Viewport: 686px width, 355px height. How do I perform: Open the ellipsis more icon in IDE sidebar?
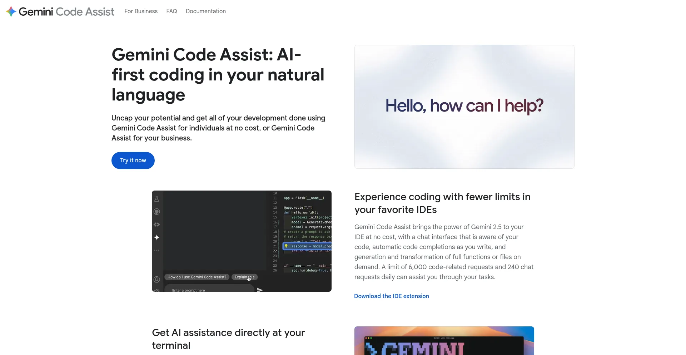pos(156,250)
